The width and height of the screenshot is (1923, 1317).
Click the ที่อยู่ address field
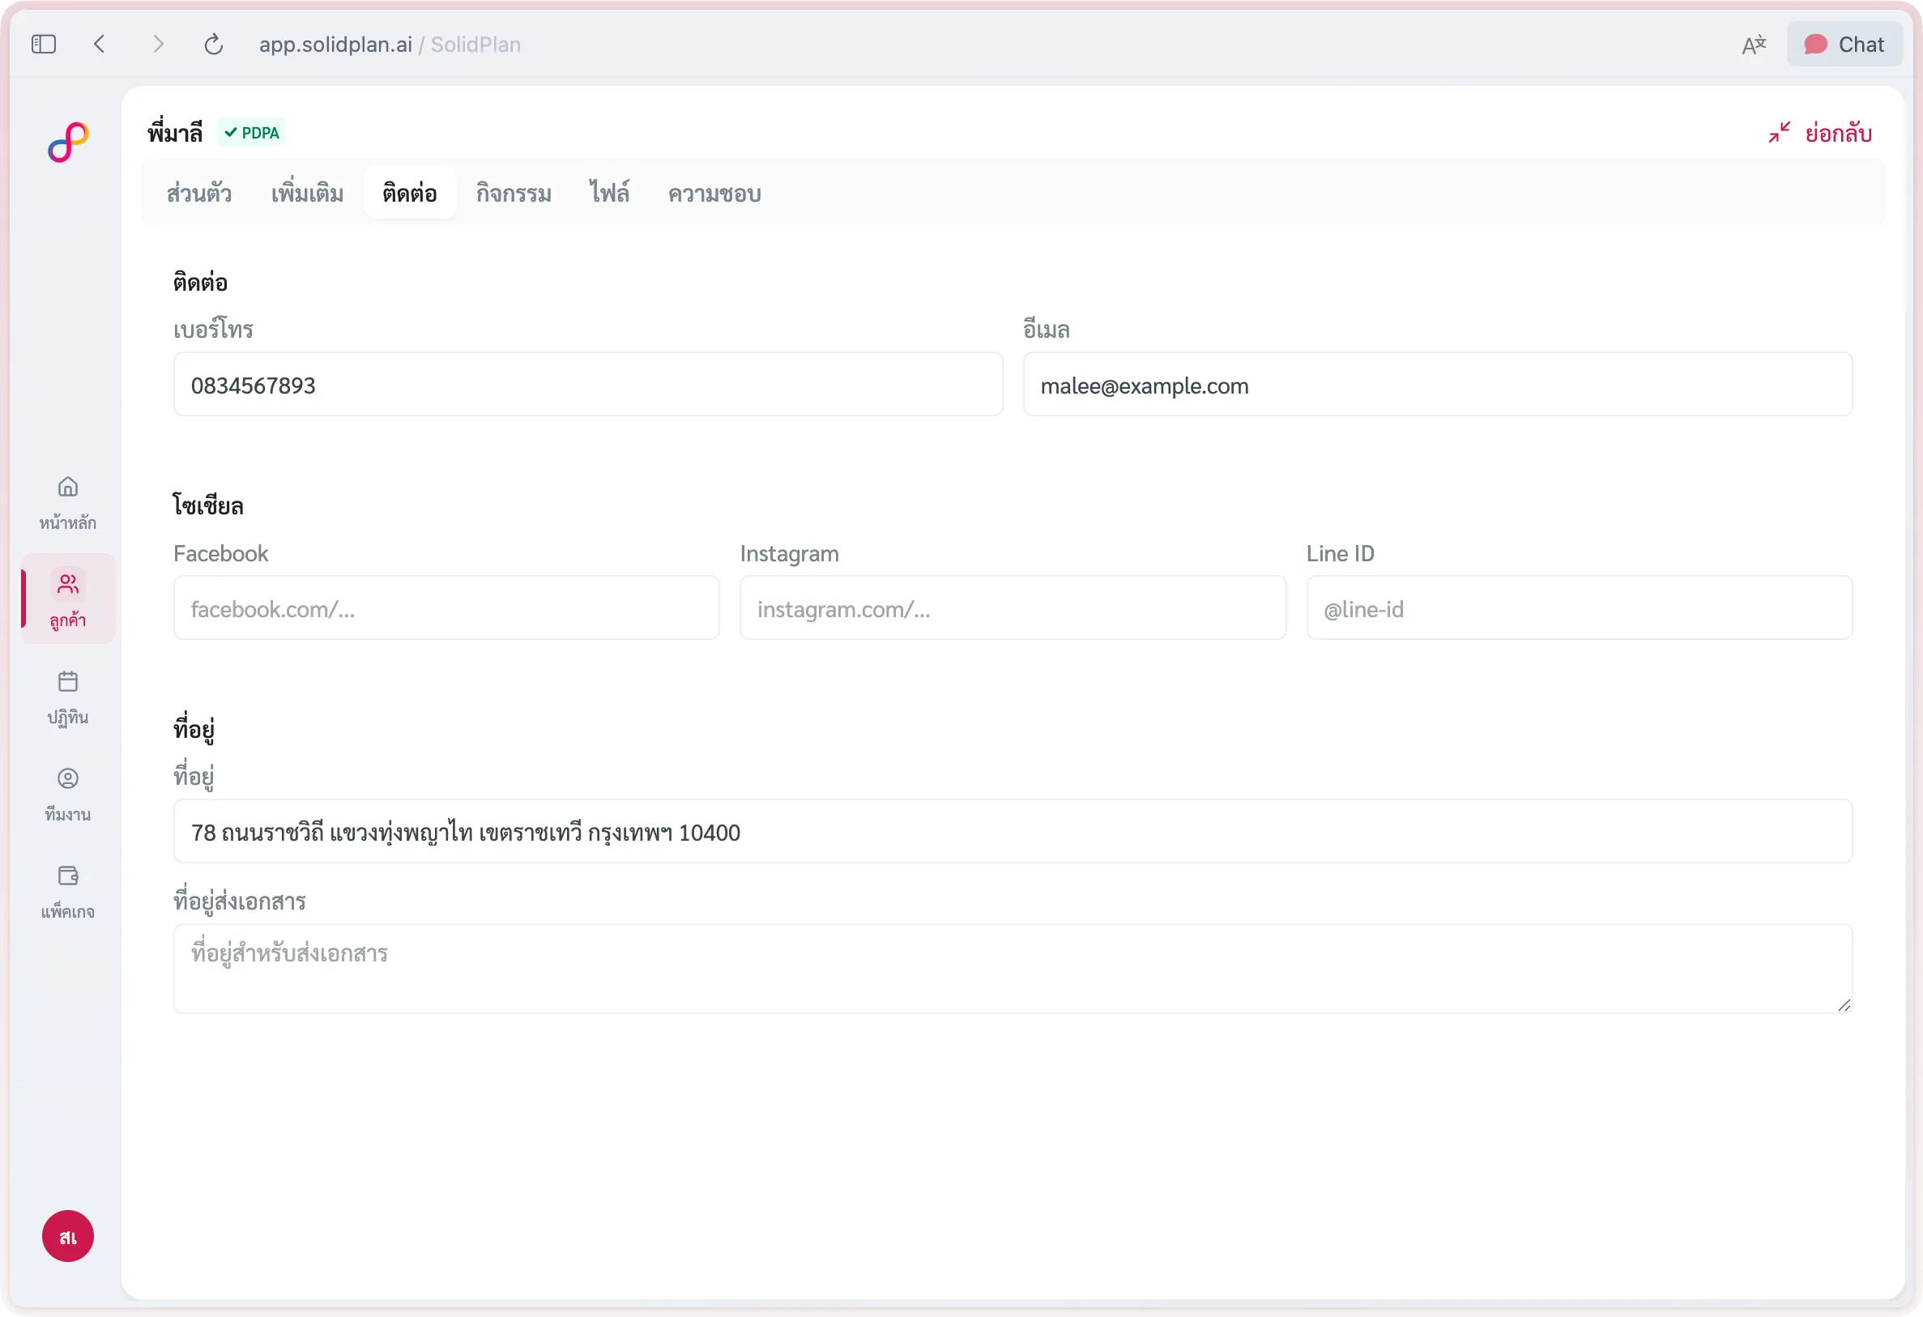click(x=1013, y=831)
